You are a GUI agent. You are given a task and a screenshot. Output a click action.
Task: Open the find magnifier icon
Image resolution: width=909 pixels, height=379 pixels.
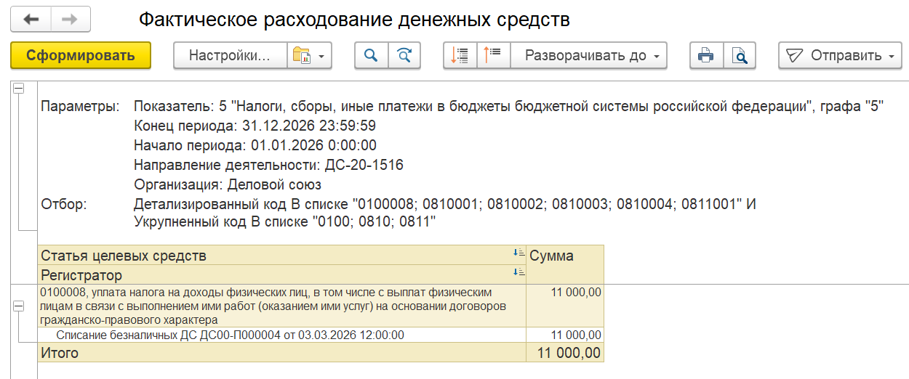point(371,55)
